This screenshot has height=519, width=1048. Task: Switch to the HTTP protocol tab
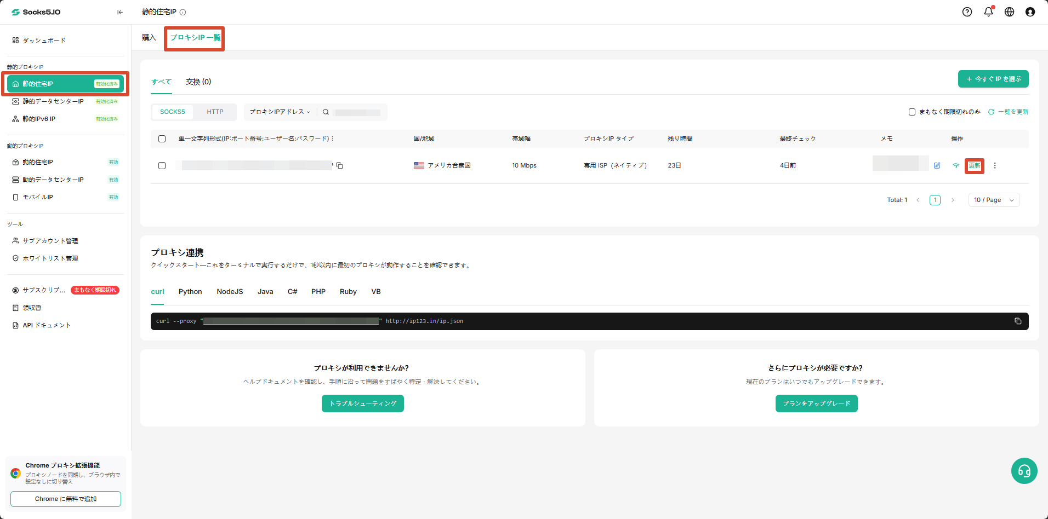[215, 112]
